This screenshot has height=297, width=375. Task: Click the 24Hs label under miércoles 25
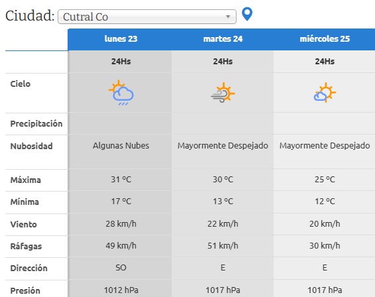tap(325, 62)
